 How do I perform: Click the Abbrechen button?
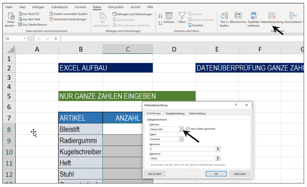240,174
